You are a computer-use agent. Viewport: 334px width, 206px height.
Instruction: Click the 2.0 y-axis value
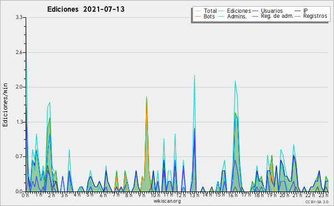[x=19, y=87]
